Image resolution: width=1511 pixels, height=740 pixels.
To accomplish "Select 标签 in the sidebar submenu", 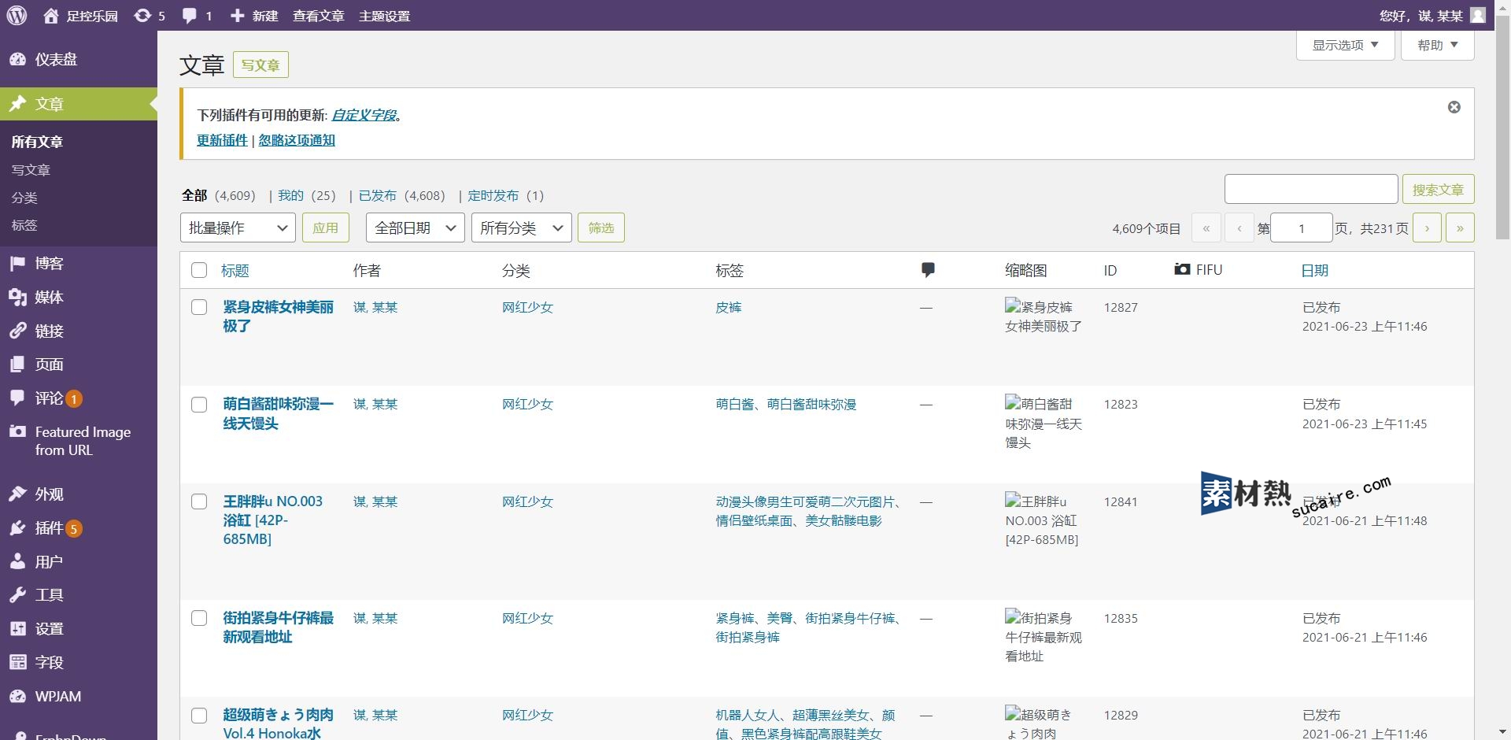I will (x=24, y=225).
